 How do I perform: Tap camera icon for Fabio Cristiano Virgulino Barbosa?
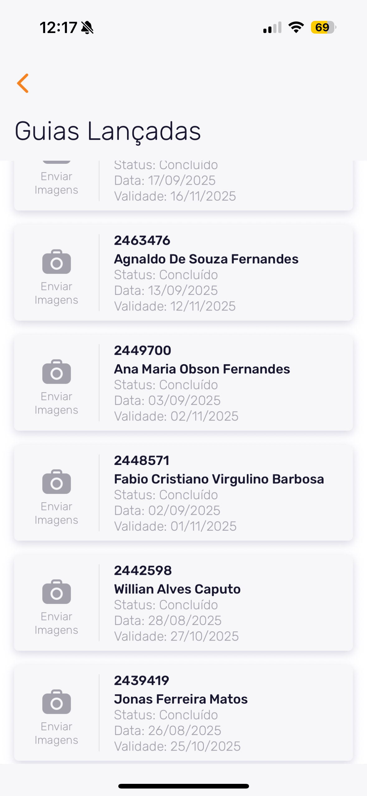click(57, 482)
